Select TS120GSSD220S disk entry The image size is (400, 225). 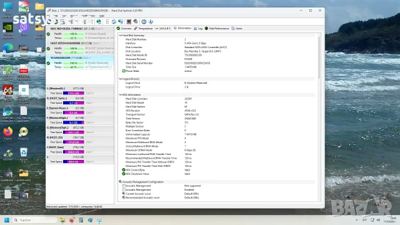click(x=80, y=62)
